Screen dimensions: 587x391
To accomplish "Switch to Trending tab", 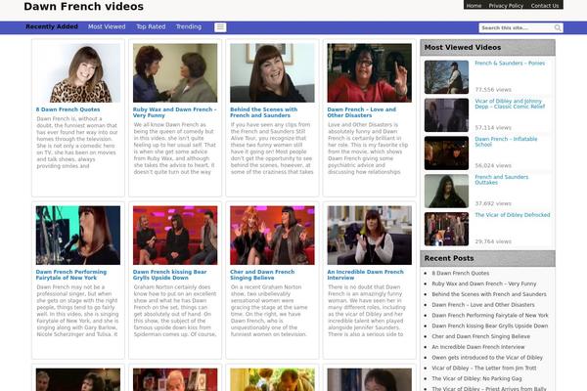I will tap(189, 26).
